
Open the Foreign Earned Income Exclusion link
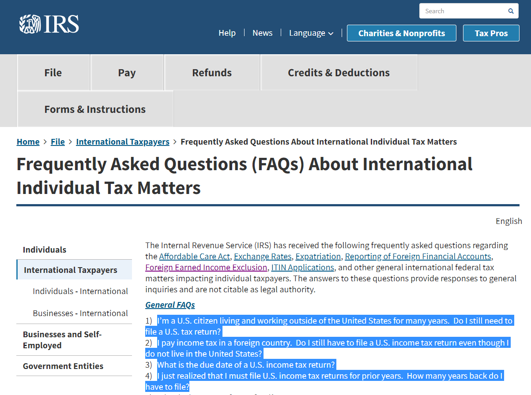pos(206,267)
